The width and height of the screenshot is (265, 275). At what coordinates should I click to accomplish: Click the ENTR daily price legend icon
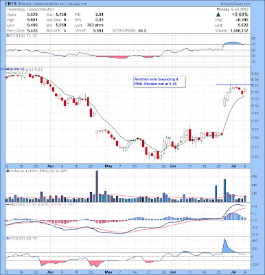coord(8,69)
